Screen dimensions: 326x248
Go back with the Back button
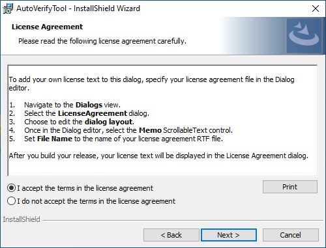171,235
